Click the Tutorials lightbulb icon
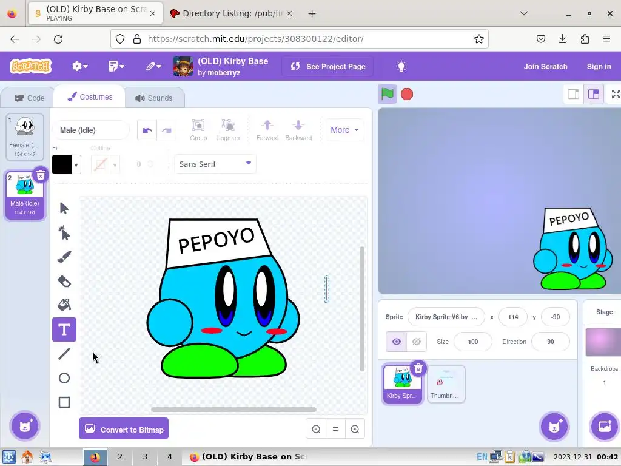This screenshot has width=621, height=466. pyautogui.click(x=401, y=66)
